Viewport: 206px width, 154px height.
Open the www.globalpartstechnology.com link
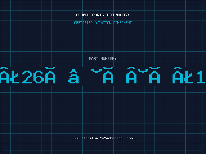[x=103, y=138]
